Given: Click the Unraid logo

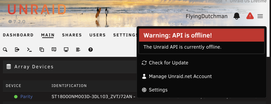Looking at the screenshot, I should 37,9.
